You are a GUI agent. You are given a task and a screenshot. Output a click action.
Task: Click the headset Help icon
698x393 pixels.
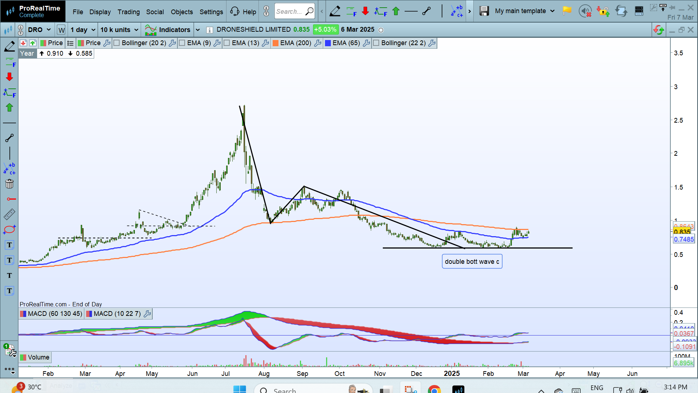pyautogui.click(x=235, y=11)
